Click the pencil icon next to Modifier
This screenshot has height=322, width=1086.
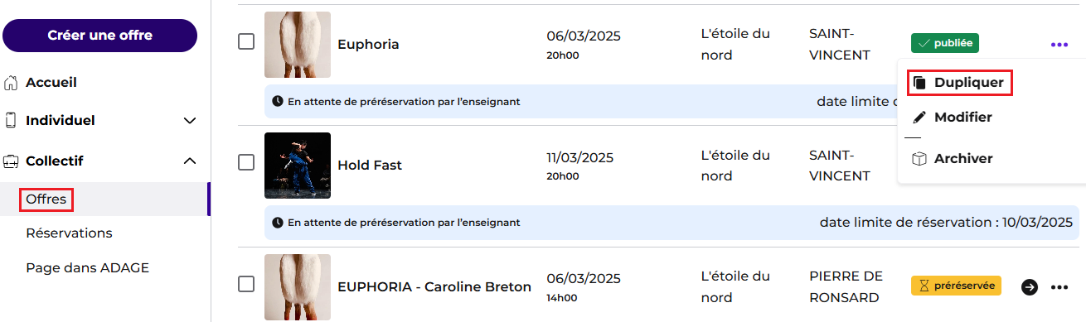pos(919,118)
